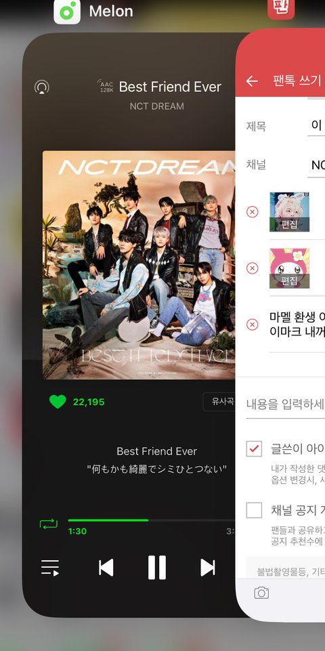325x651 pixels.
Task: Like the song with the green heart
Action: click(58, 402)
